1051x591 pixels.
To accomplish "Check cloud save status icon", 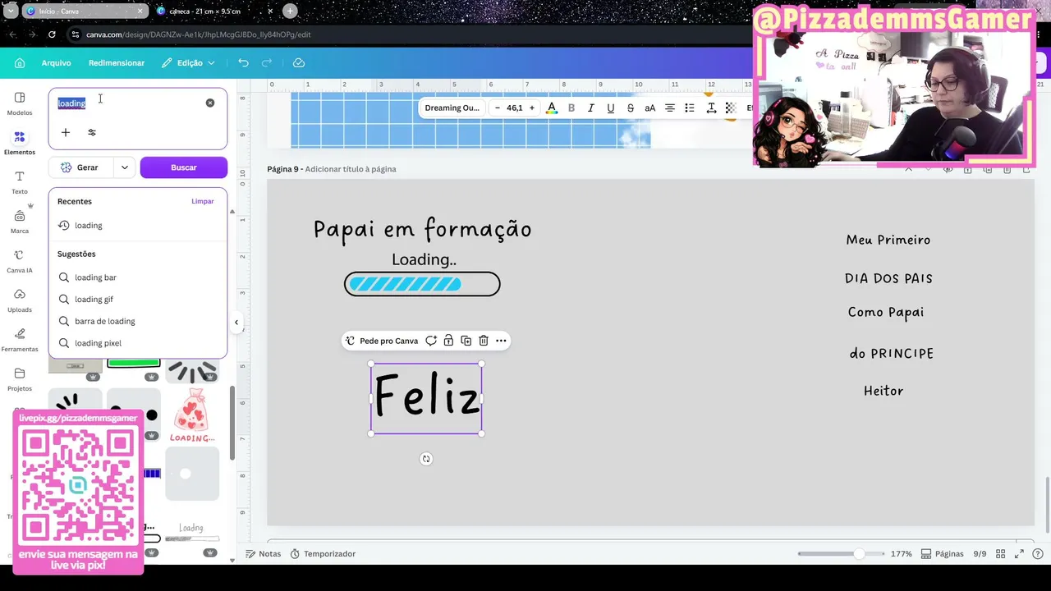I will [299, 63].
